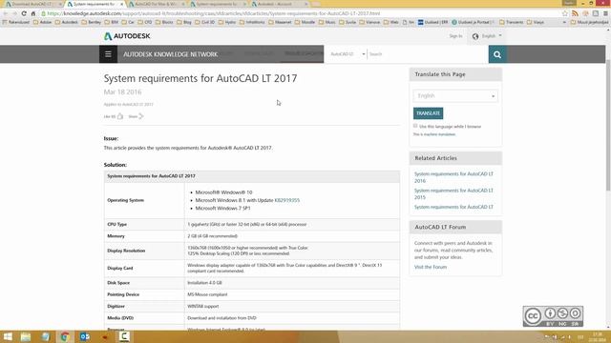611x343 pixels.
Task: Open Outlook from the taskbar
Action: 85,336
